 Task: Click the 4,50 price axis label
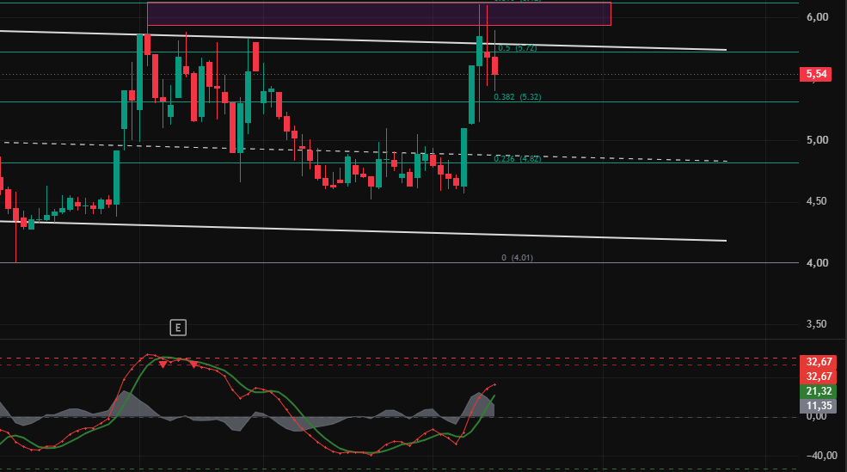(816, 201)
